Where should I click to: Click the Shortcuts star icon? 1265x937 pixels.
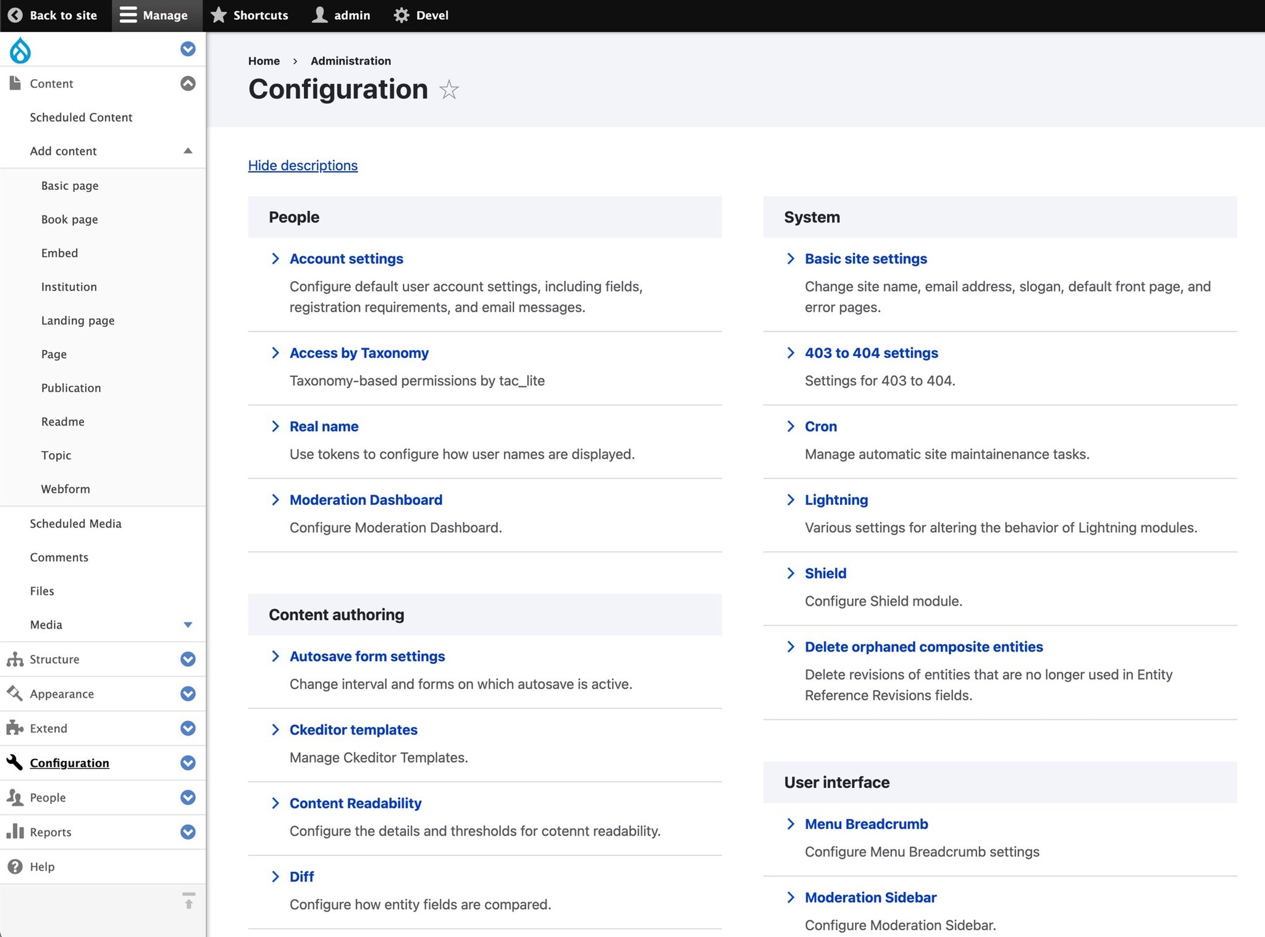click(x=219, y=15)
